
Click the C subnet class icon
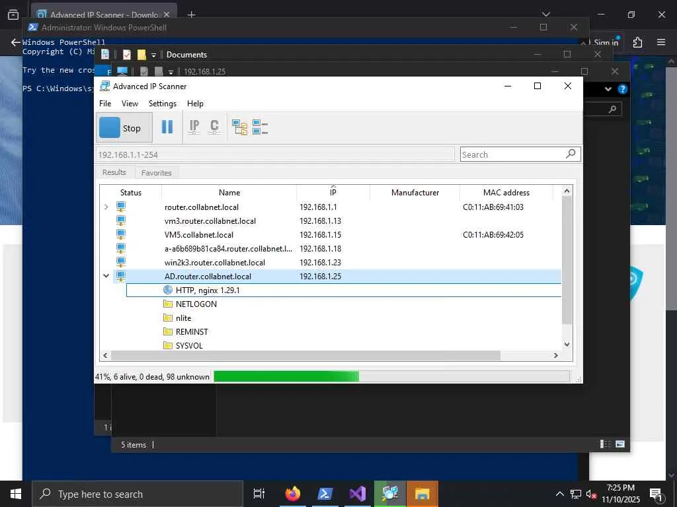[x=214, y=127]
